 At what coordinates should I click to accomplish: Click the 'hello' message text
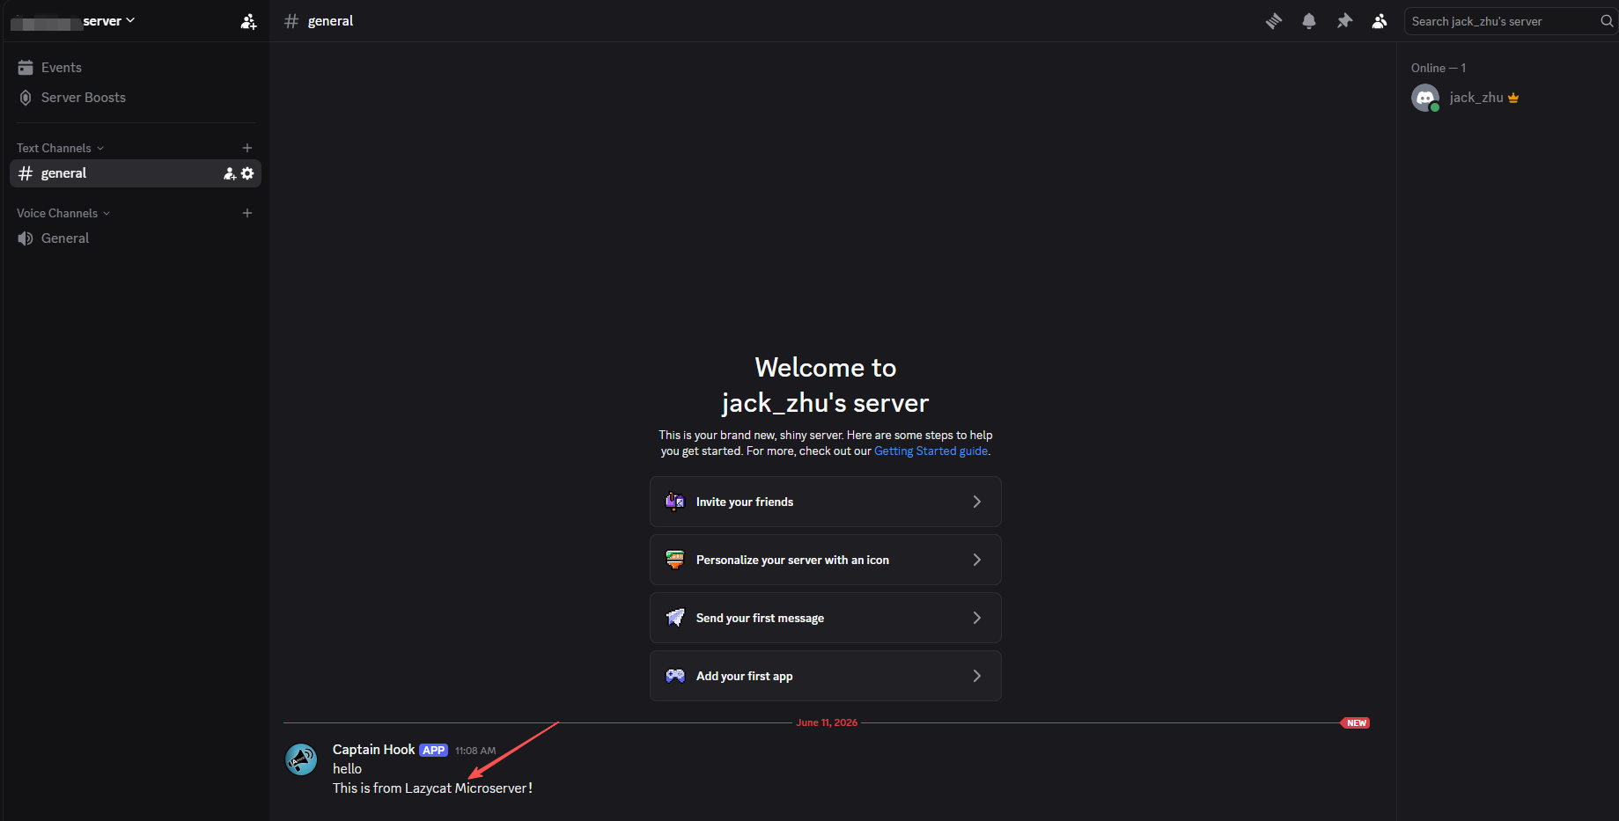click(x=347, y=769)
